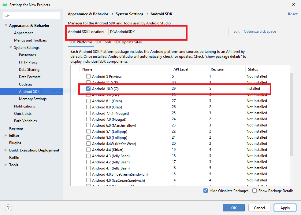The width and height of the screenshot is (301, 215).
Task: Select Plugins in the settings tree
Action: click(15, 143)
